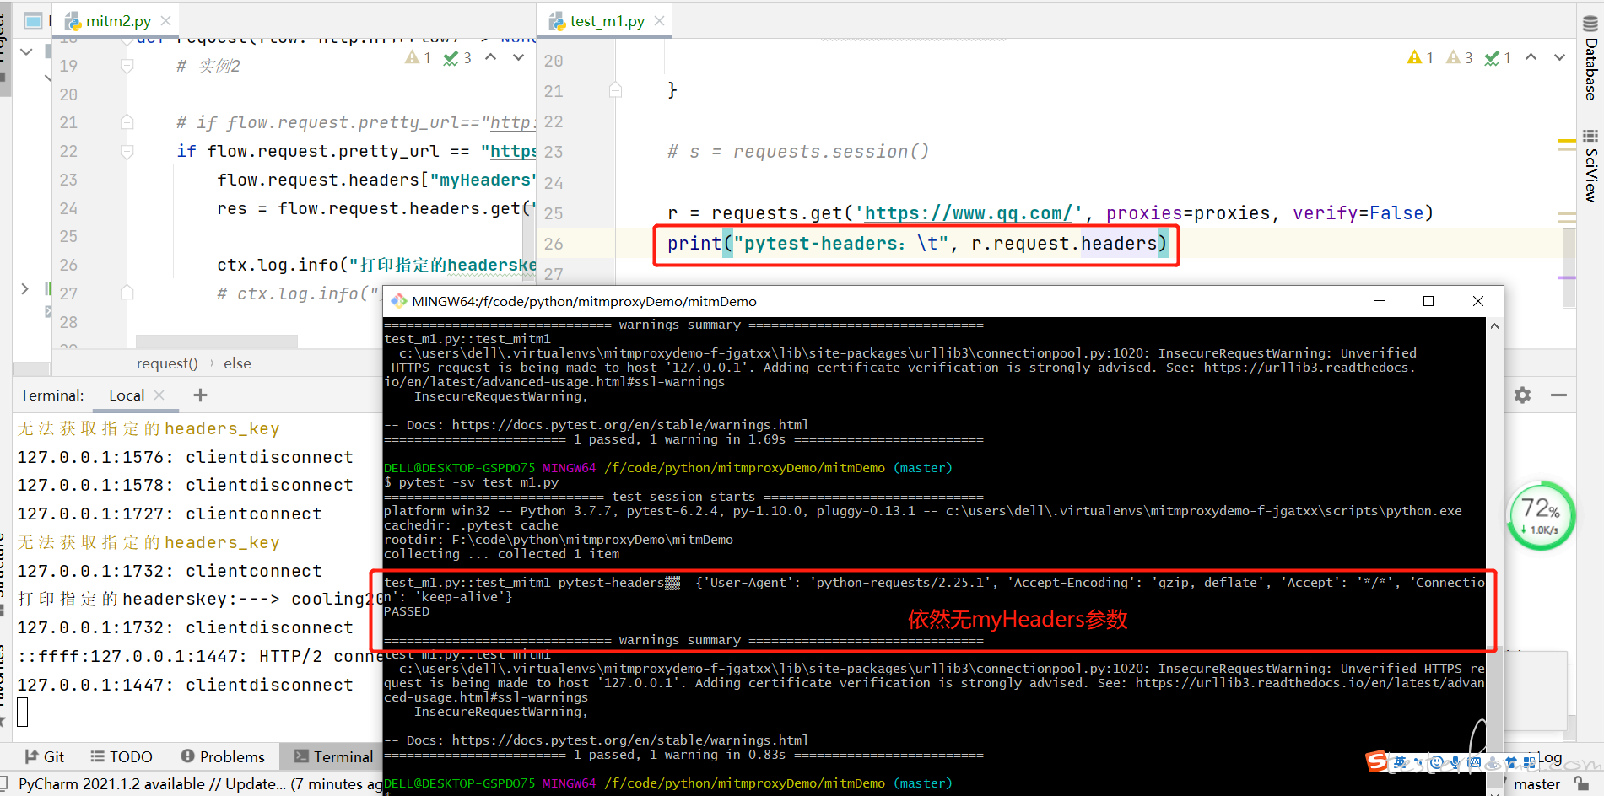Toggle the fold marker at line 27 in mitm2.py
Screen dimensions: 1604x796
pyautogui.click(x=127, y=293)
